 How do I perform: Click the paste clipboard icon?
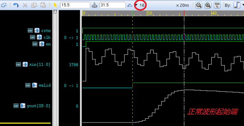[43, 5]
